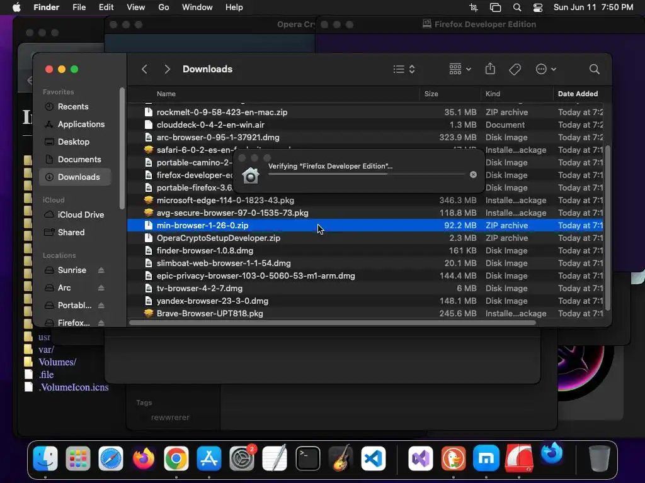Select microsoft-edge-114-0-1823-43.pkg
The width and height of the screenshot is (645, 483).
(x=365, y=201)
